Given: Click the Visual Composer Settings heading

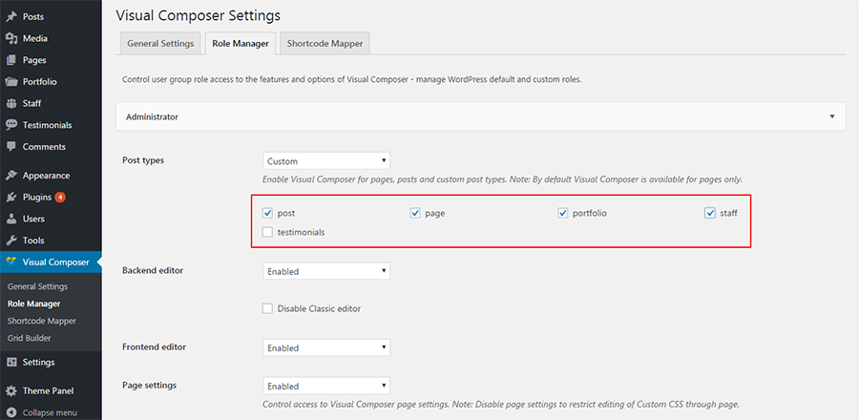Looking at the screenshot, I should pyautogui.click(x=199, y=15).
